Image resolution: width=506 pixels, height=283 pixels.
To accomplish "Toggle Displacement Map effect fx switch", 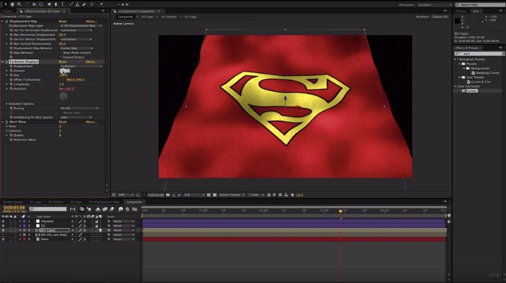I will coord(7,21).
